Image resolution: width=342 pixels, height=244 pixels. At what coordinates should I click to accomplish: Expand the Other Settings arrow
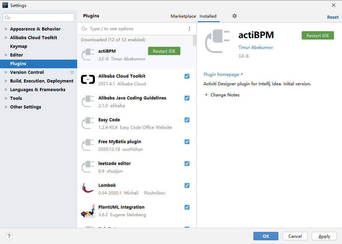coord(6,107)
